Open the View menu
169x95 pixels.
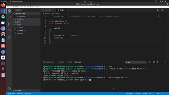coord(21,7)
